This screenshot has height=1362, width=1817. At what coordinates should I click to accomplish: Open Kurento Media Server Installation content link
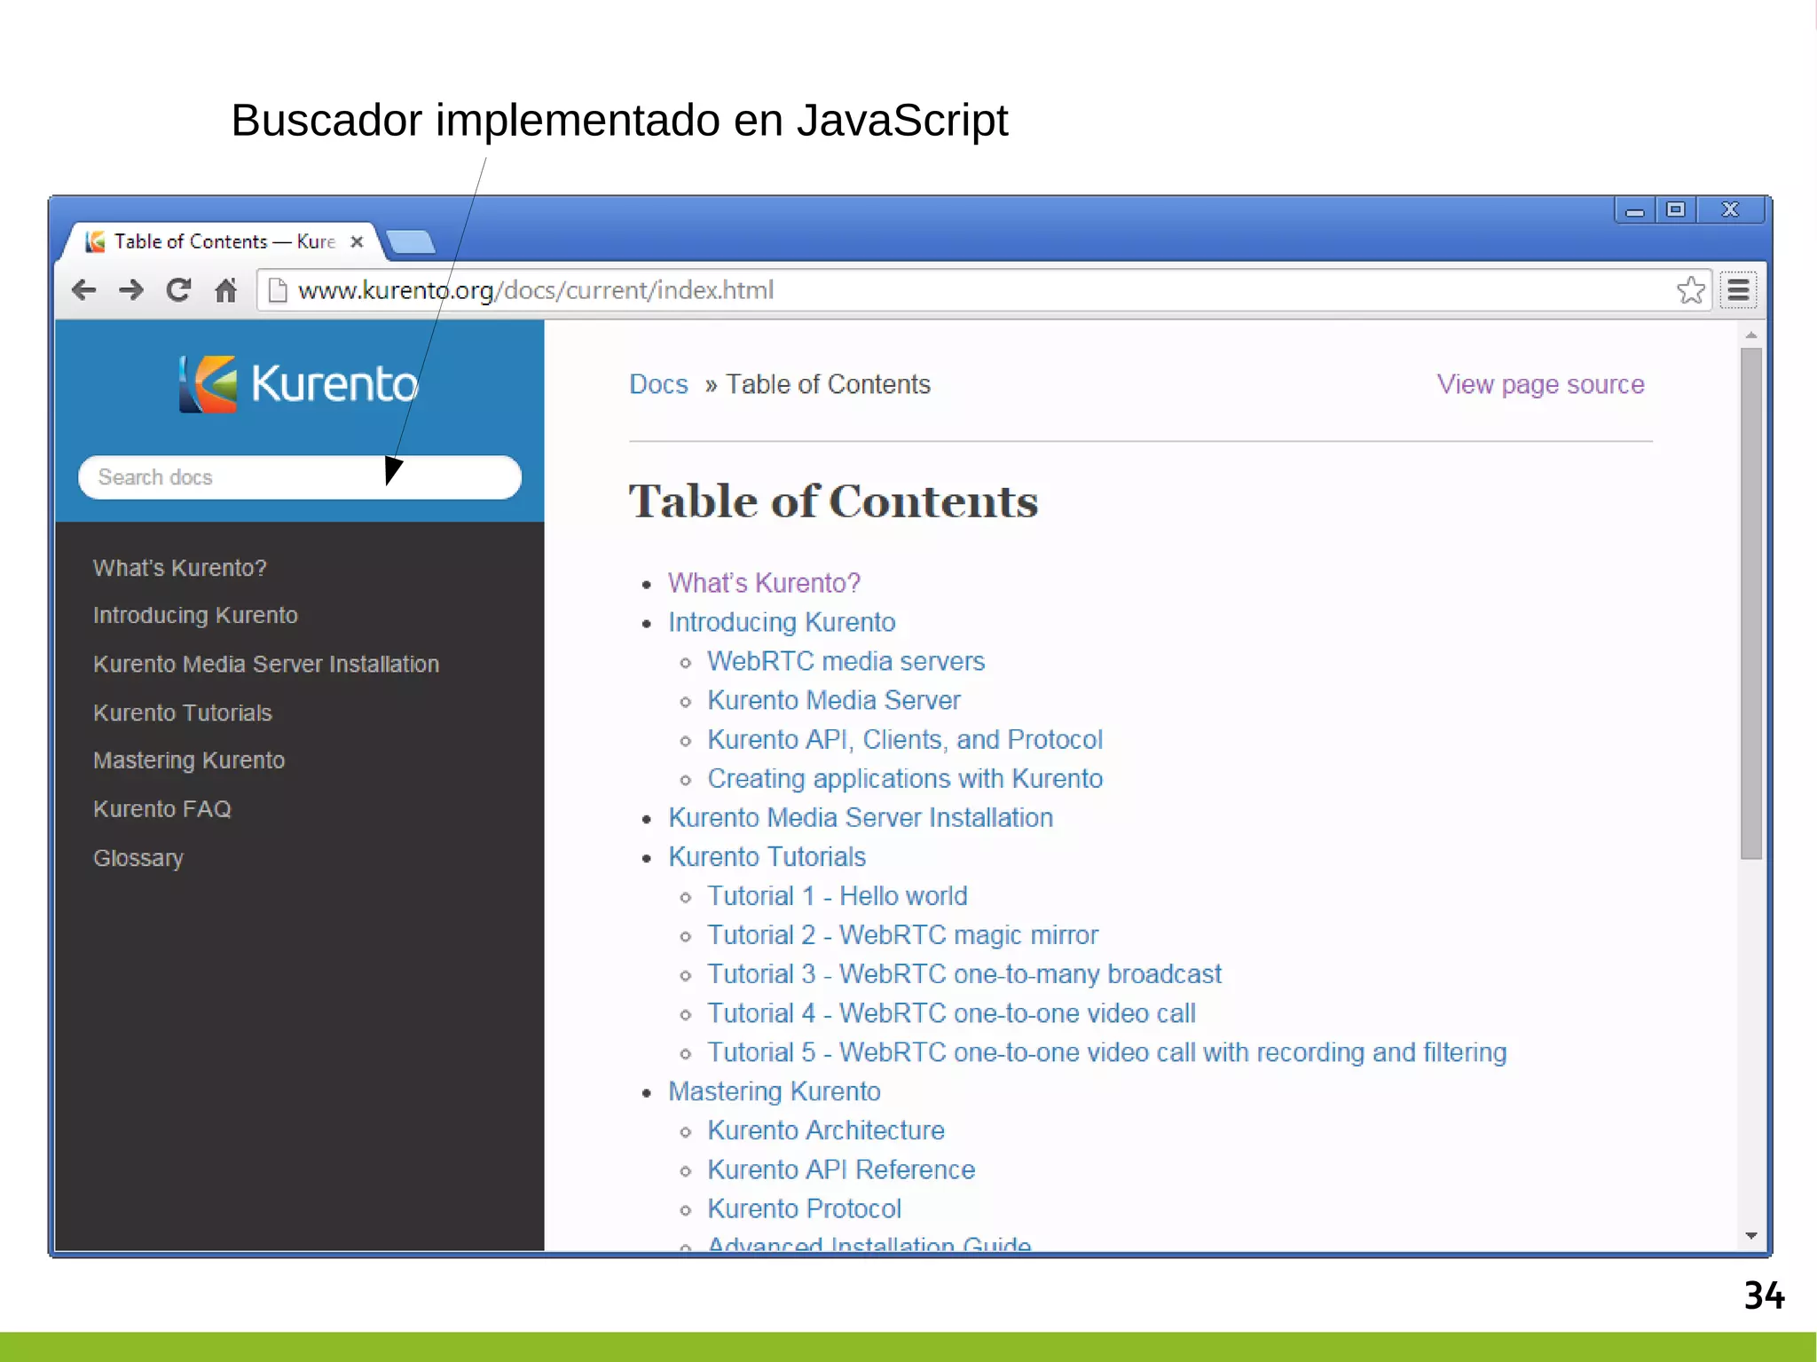(861, 817)
